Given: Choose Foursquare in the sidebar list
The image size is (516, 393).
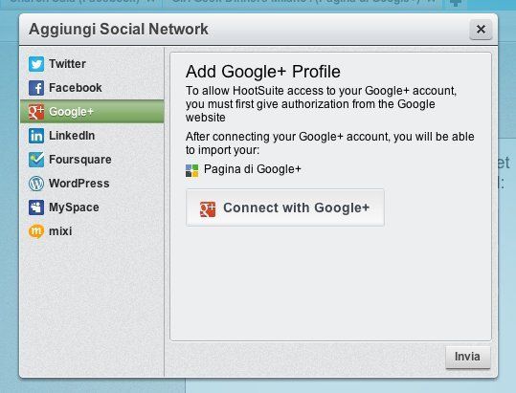Looking at the screenshot, I should tap(92, 160).
